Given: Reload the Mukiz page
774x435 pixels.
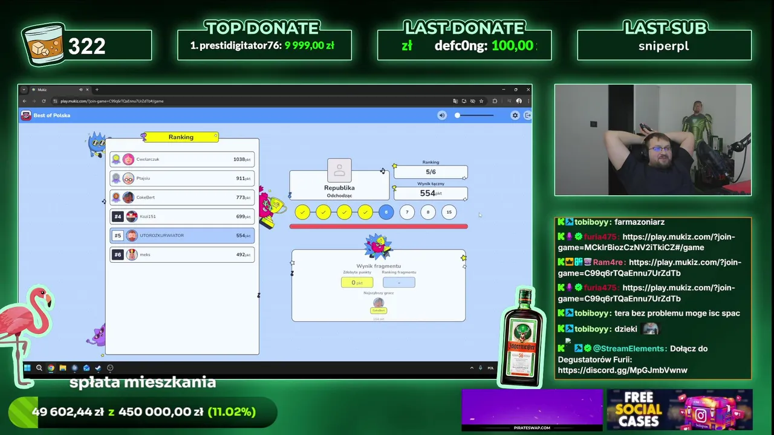Looking at the screenshot, I should [44, 101].
